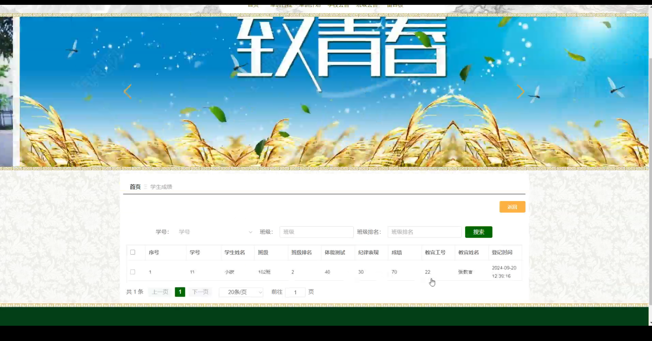The height and width of the screenshot is (341, 652).
Task: Check the row checkbox for student 小欧
Action: point(133,272)
